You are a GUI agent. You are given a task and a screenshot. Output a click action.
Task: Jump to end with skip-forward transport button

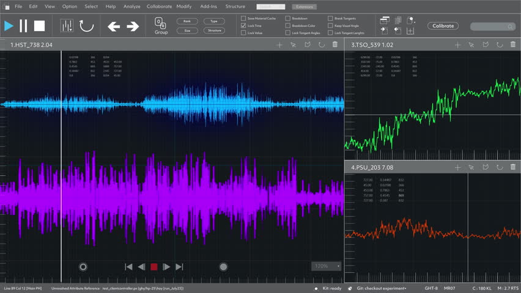point(179,267)
